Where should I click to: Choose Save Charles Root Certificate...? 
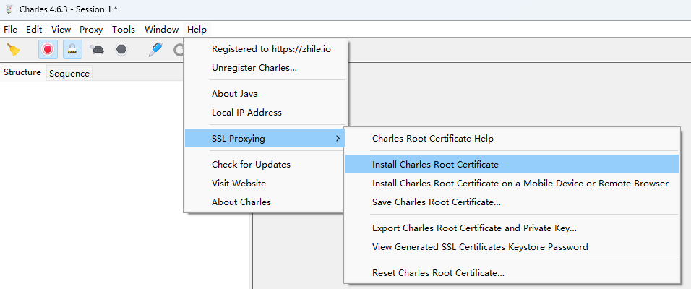pos(512,202)
